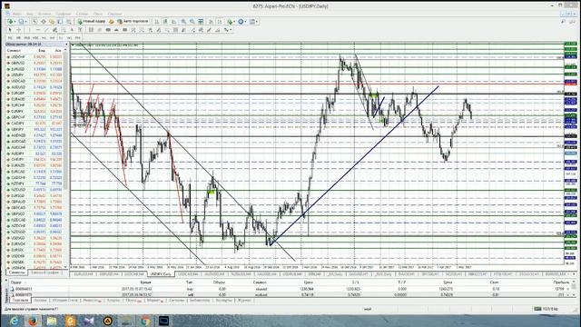This screenshot has height=327, width=581.
Task: Select the Horizontal Line tool
Action: pos(38,30)
